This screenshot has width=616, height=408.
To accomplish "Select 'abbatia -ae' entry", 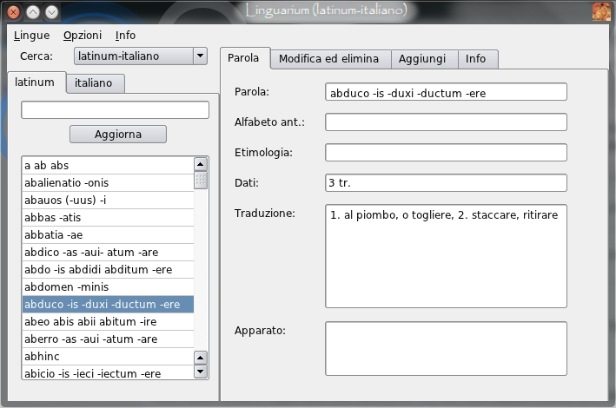I will coord(108,235).
